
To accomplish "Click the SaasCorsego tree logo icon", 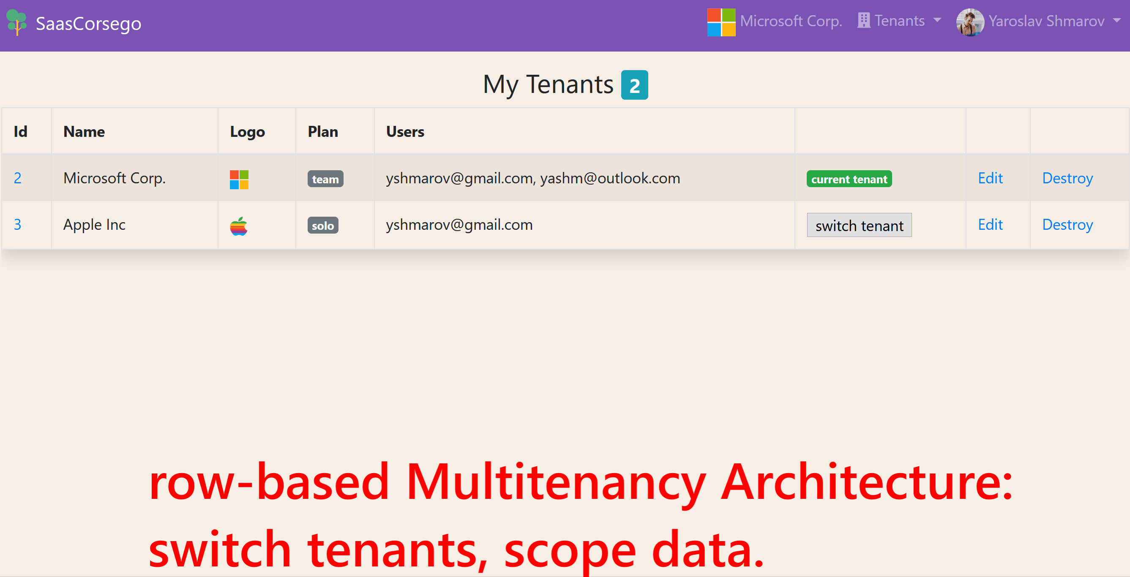I will pyautogui.click(x=16, y=22).
